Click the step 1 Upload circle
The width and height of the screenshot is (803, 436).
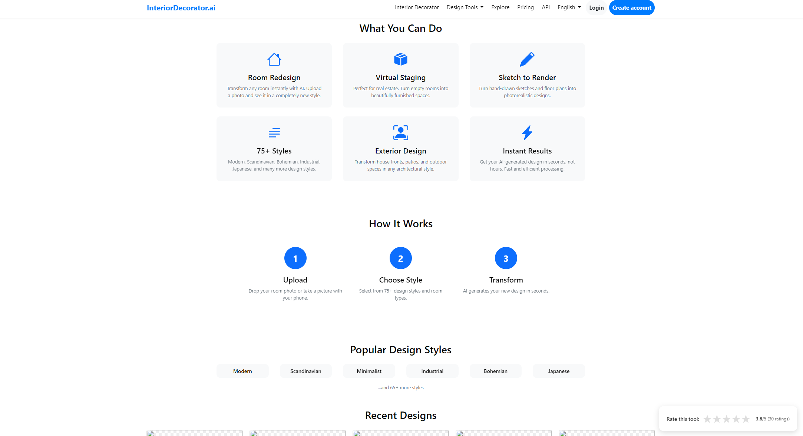295,258
